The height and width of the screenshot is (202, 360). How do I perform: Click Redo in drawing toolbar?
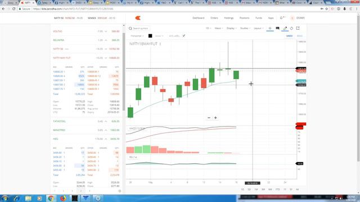click(x=300, y=36)
